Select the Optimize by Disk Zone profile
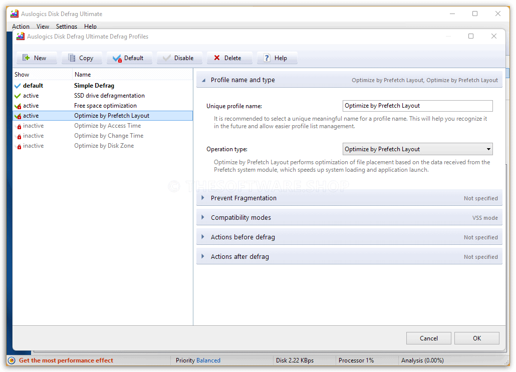This screenshot has width=516, height=372. [x=103, y=146]
